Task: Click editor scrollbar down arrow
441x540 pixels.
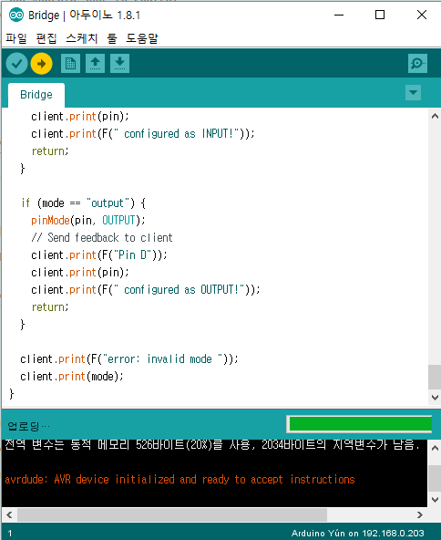Action: (435, 397)
